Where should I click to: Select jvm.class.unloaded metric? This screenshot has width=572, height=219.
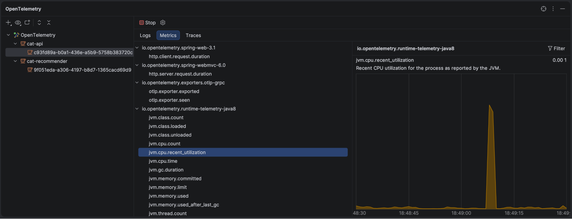170,135
